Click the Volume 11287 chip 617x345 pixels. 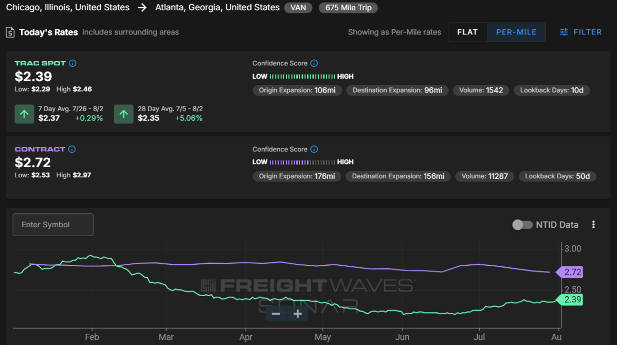(x=484, y=176)
